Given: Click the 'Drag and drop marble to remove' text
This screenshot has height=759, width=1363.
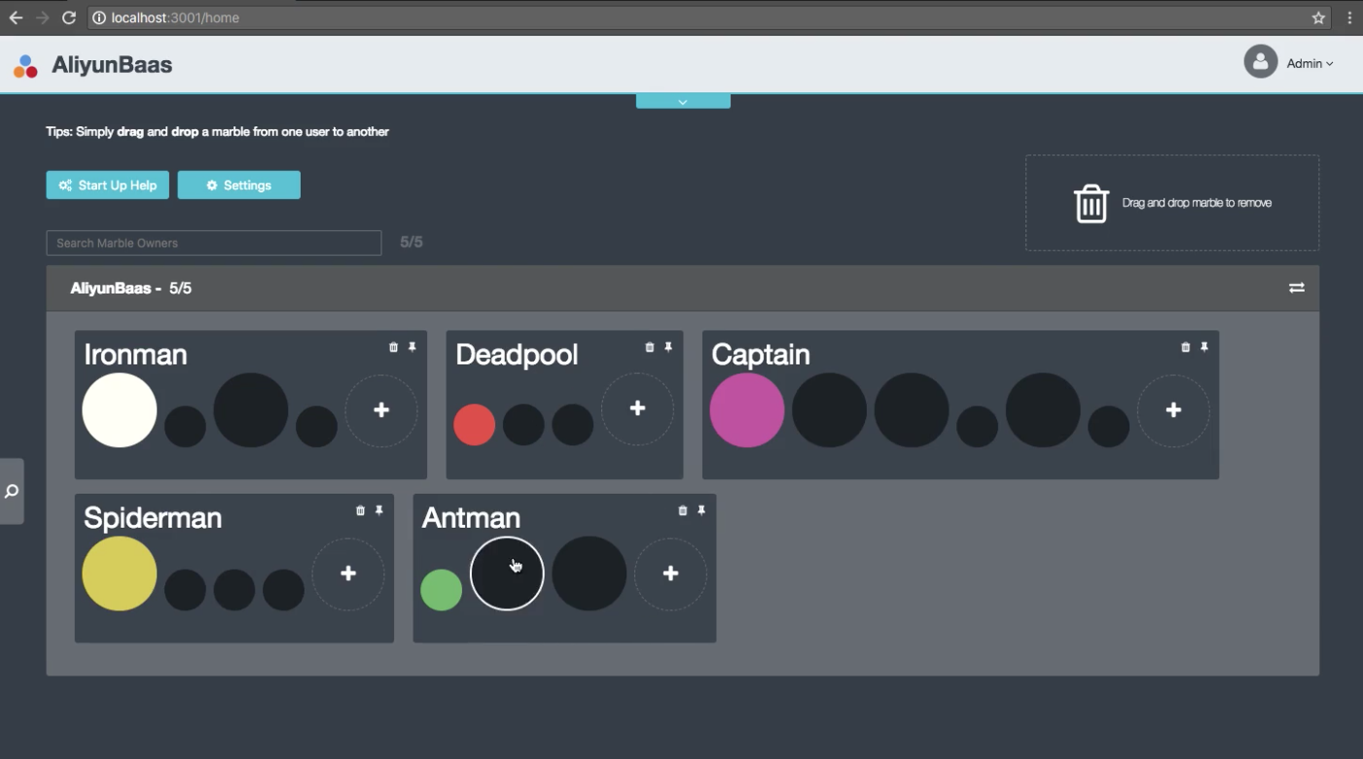Looking at the screenshot, I should pos(1197,203).
